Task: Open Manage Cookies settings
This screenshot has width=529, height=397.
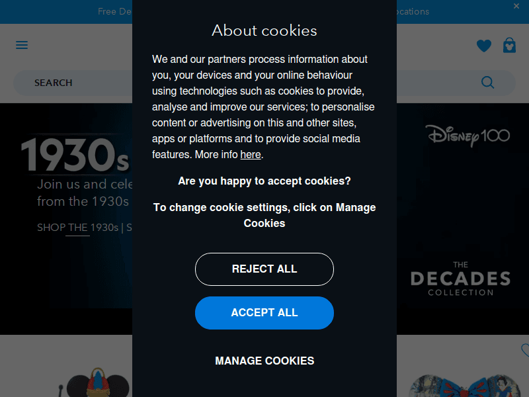Action: click(264, 361)
